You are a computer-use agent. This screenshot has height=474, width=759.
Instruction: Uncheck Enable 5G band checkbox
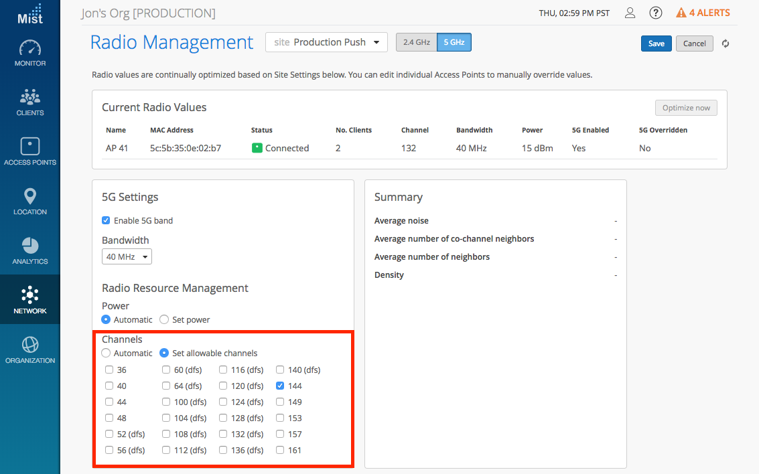pos(106,220)
